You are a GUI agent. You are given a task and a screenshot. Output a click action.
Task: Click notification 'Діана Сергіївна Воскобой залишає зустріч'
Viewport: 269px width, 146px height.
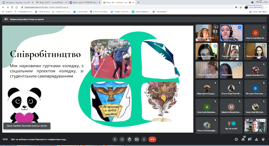27,126
